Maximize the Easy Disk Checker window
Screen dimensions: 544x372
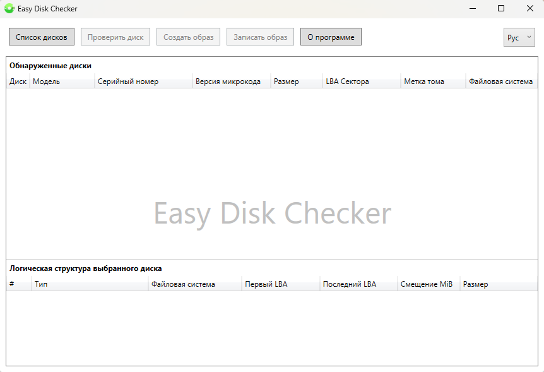[x=501, y=8]
